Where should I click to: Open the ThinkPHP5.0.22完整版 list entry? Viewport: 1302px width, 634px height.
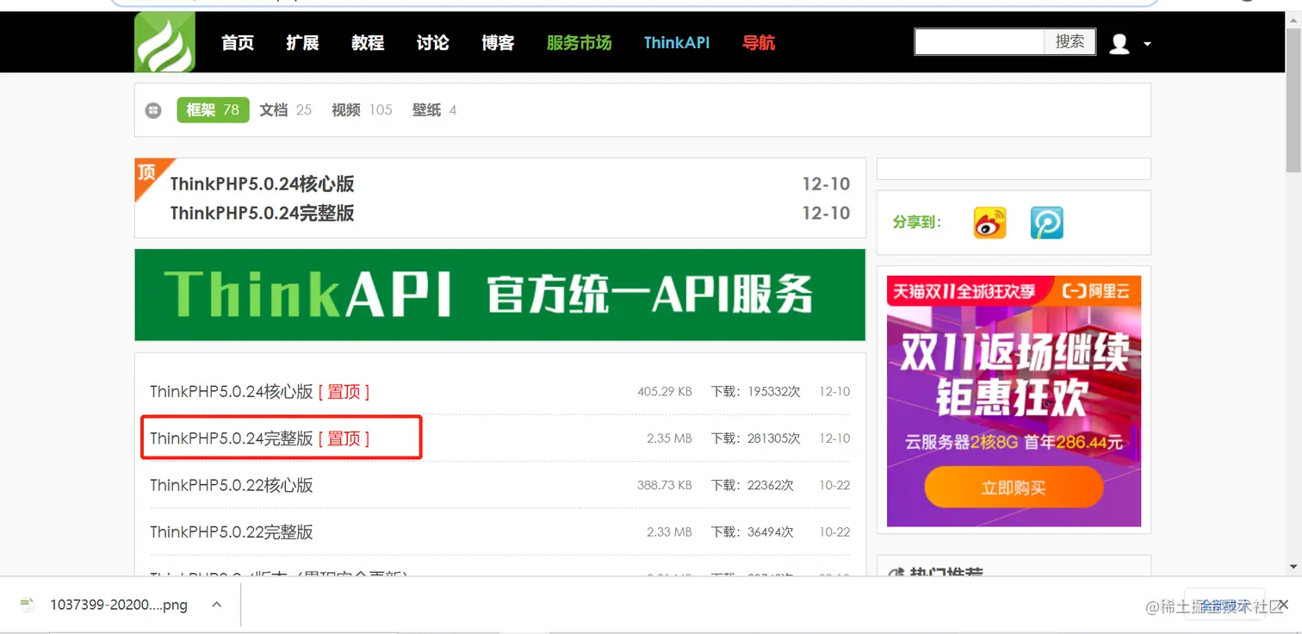(232, 532)
